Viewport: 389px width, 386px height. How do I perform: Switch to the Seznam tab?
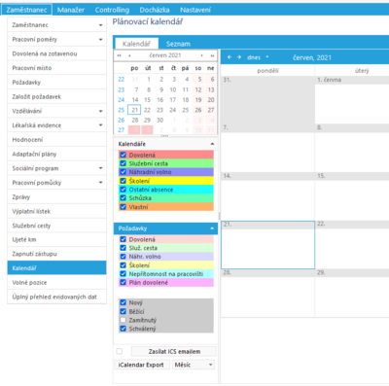point(178,44)
